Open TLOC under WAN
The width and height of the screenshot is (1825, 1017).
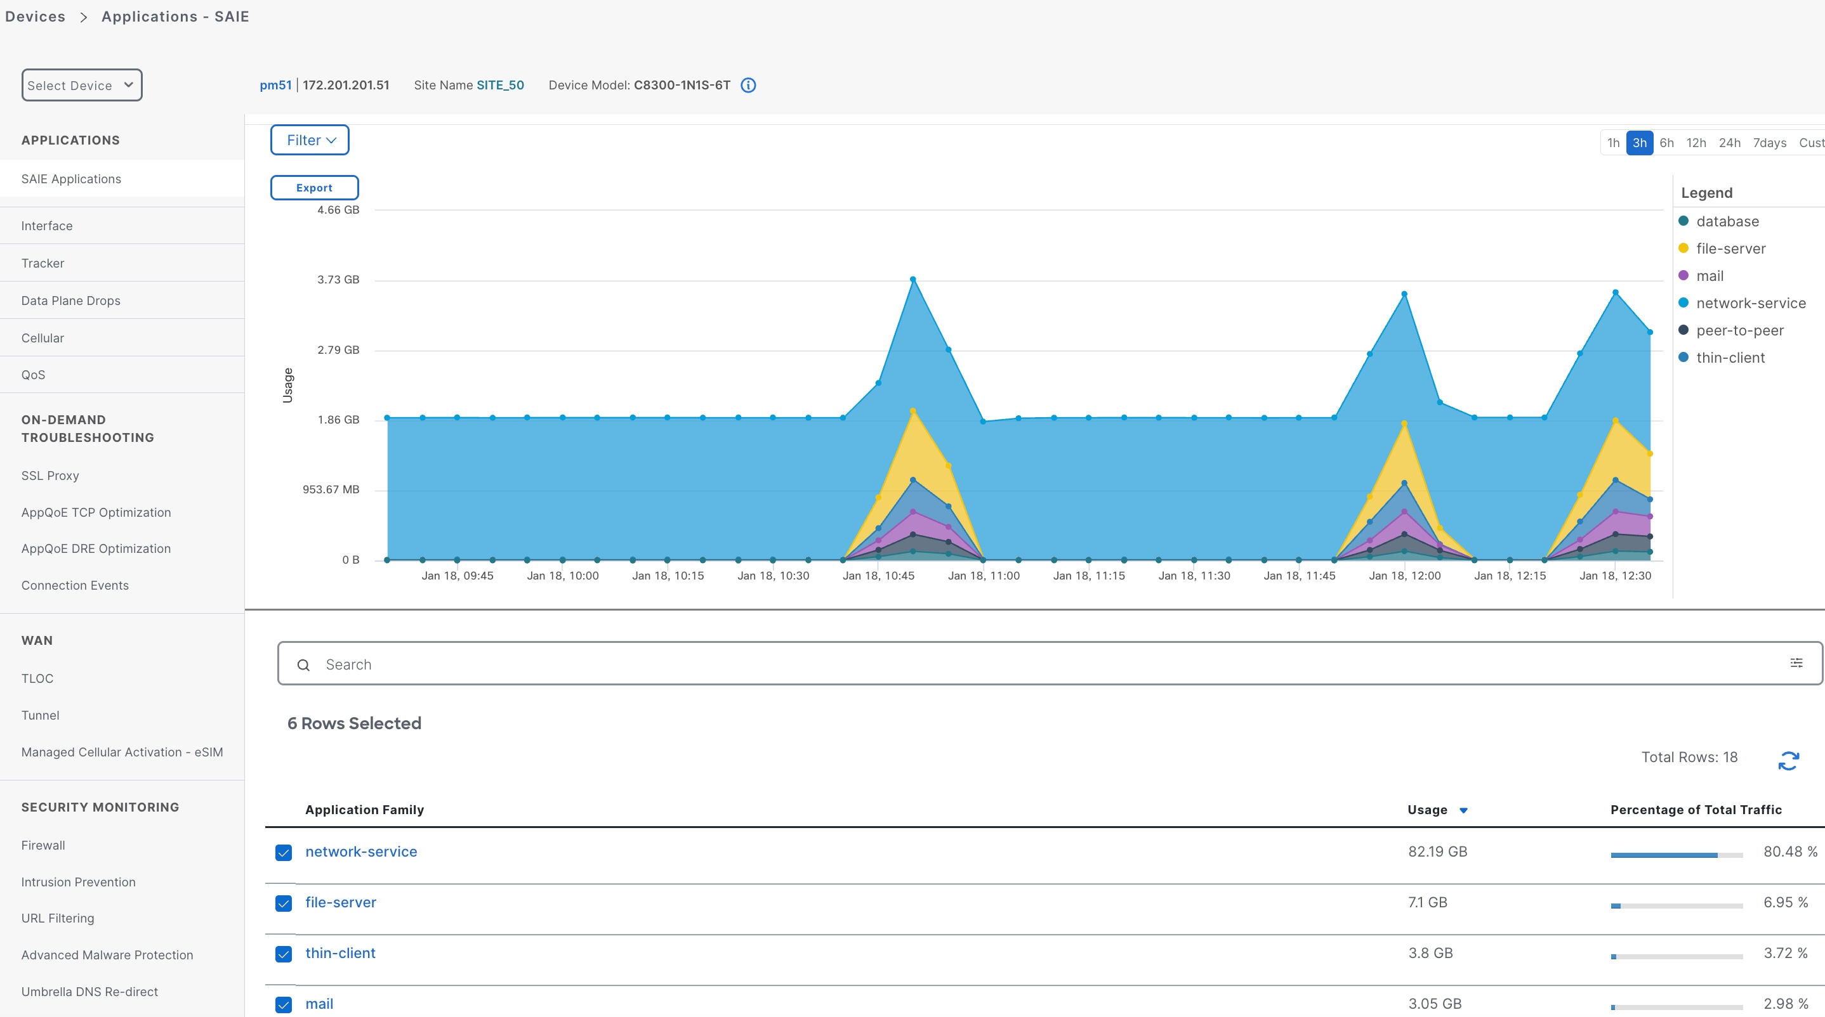[37, 678]
